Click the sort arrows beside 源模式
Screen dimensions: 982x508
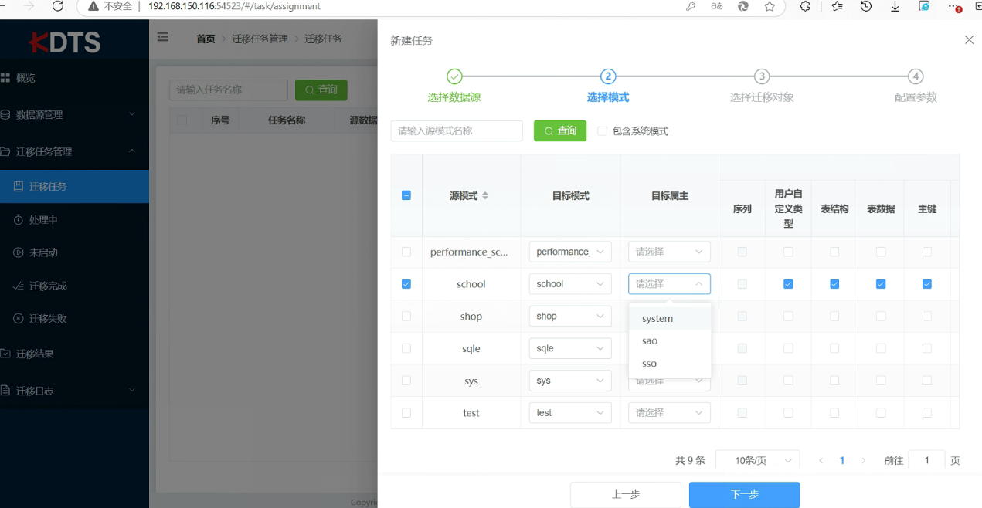[485, 196]
